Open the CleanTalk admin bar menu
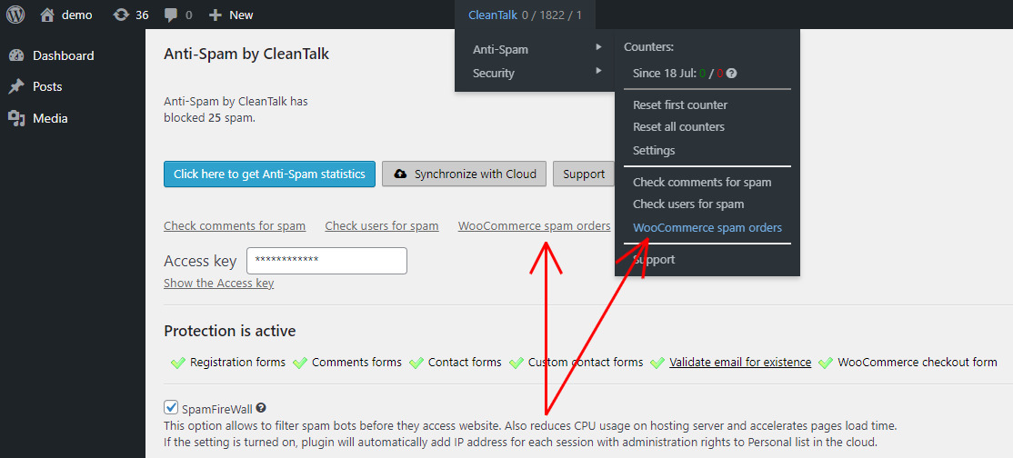 coord(525,15)
